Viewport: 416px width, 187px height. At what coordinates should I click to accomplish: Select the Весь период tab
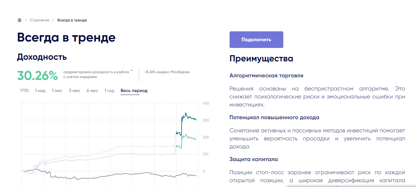(134, 91)
